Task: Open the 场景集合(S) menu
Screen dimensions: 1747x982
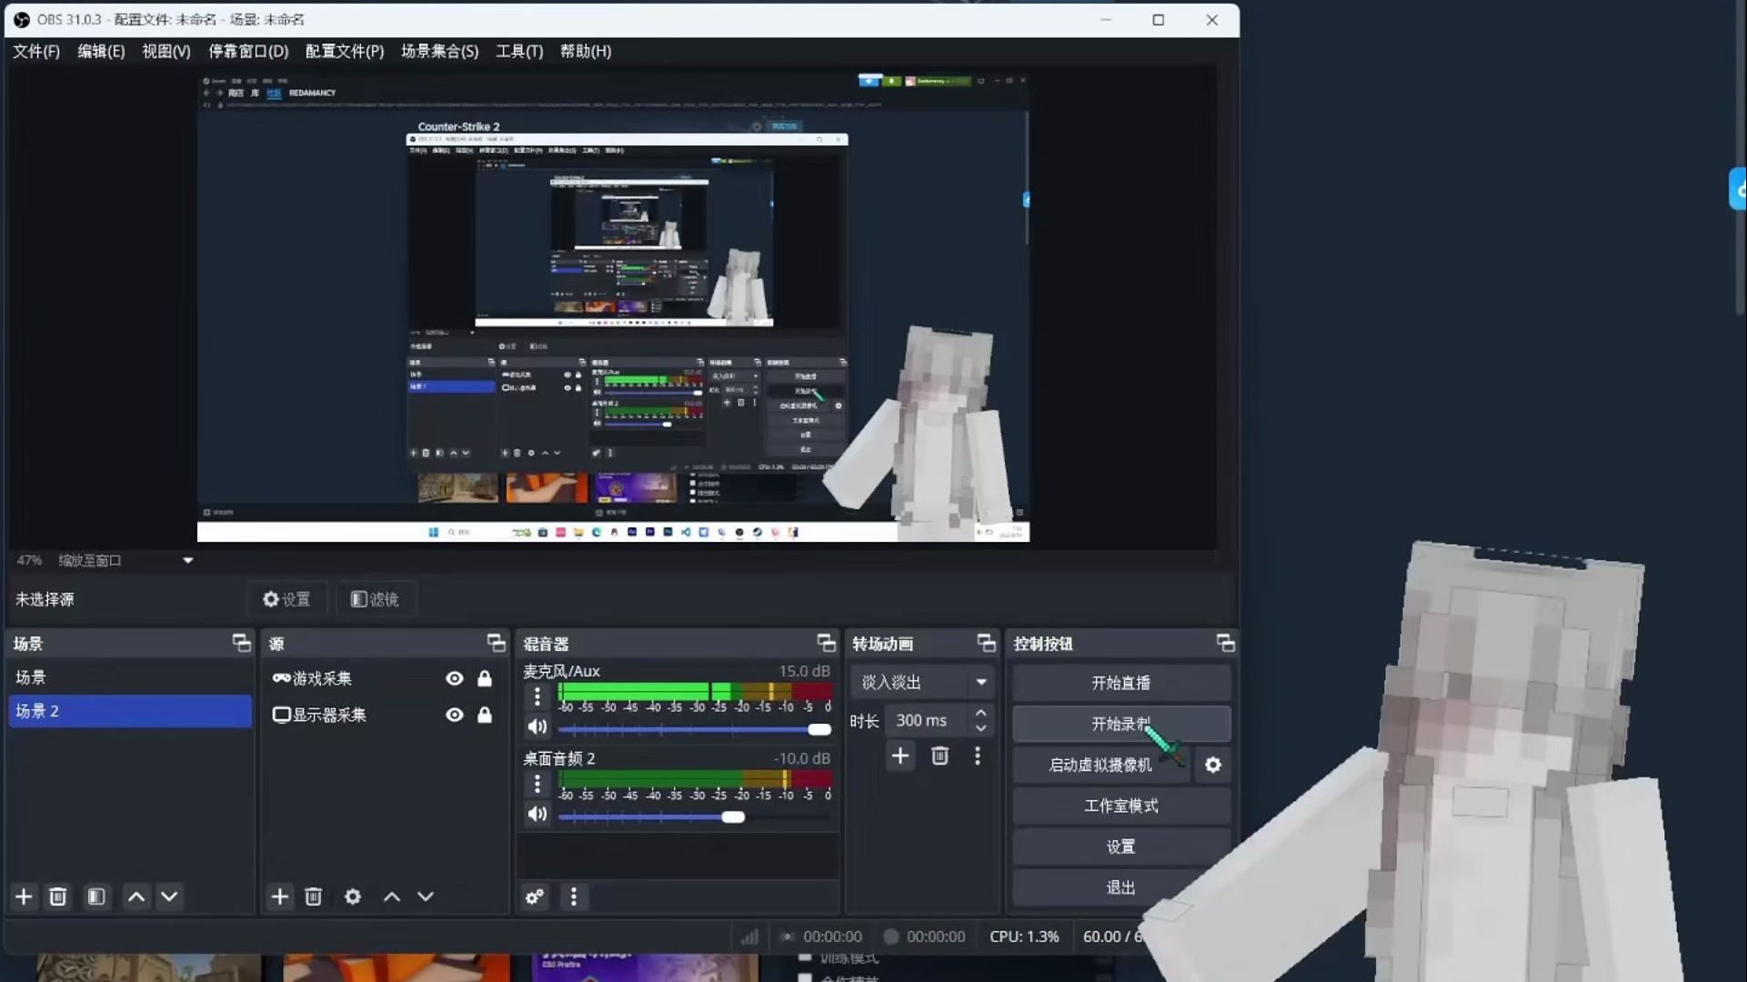Action: click(x=440, y=51)
